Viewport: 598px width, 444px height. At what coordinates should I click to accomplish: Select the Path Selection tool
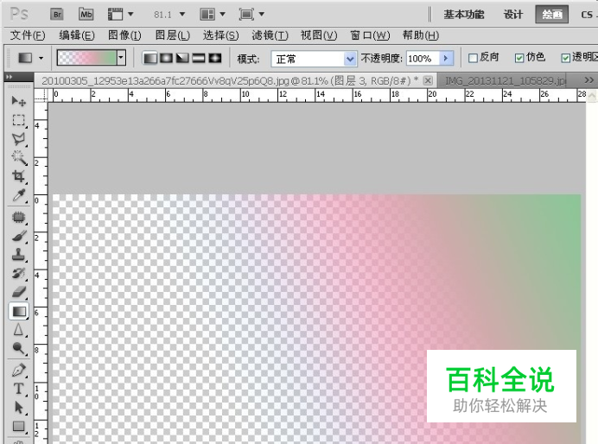[x=19, y=408]
